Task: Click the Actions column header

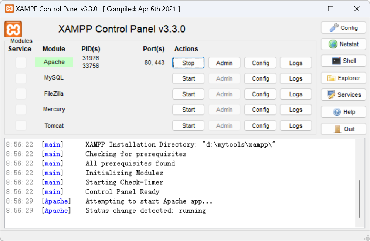Action: click(186, 49)
